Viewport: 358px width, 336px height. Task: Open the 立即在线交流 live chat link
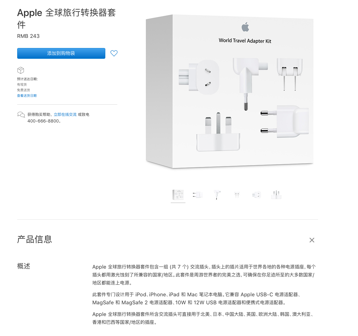(65, 114)
